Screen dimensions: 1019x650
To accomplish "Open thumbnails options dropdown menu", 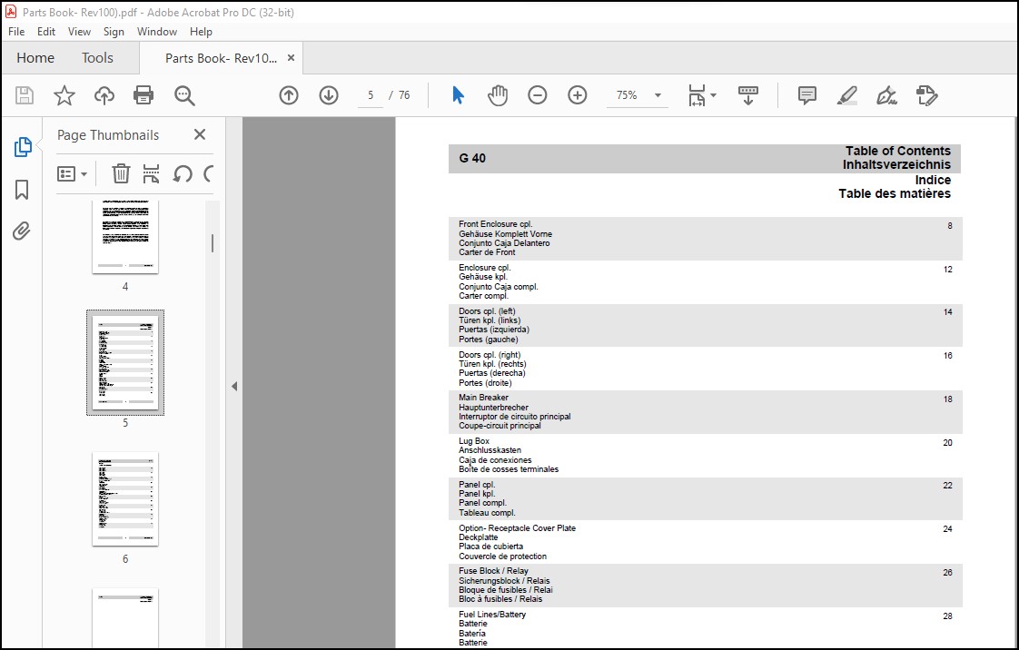I will pos(72,173).
